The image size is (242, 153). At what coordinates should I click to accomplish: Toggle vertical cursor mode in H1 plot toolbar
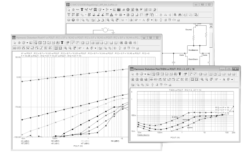60,48
